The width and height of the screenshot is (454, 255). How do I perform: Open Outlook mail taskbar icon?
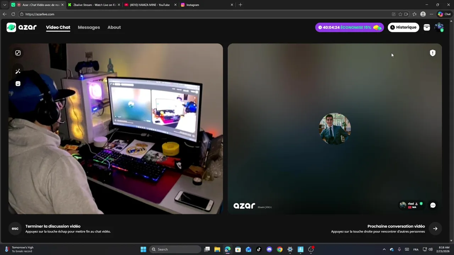coord(248,249)
